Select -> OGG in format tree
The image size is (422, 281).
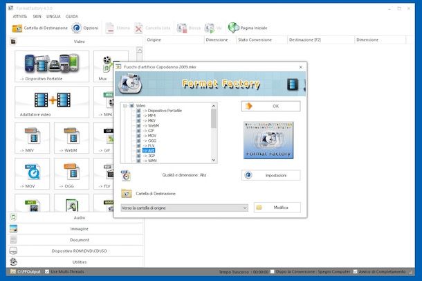[149, 140]
